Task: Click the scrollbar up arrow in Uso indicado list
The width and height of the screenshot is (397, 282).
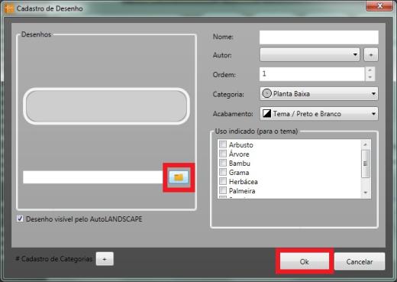Action: 366,144
